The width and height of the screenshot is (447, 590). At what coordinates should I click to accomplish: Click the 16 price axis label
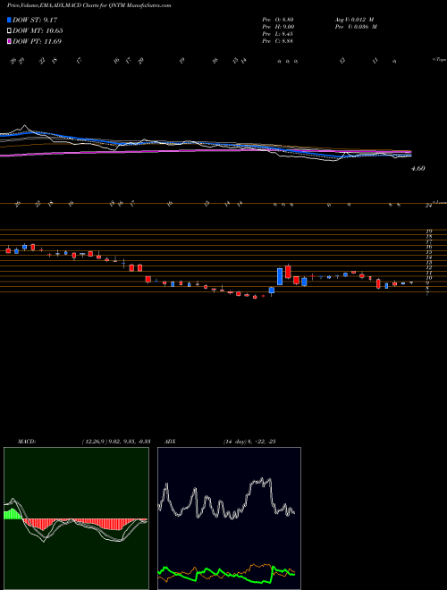pyautogui.click(x=428, y=247)
